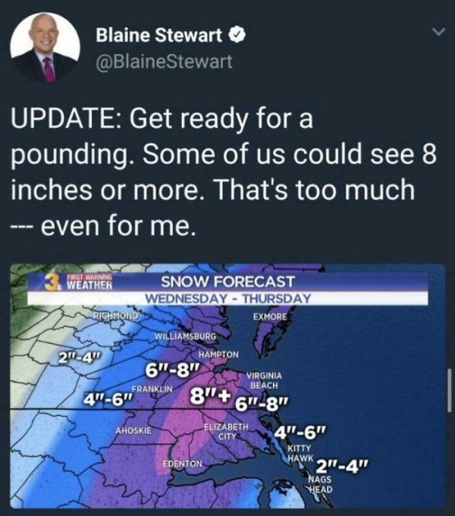Expand the tweet options chevron
455x516 pixels.
pos(438,32)
